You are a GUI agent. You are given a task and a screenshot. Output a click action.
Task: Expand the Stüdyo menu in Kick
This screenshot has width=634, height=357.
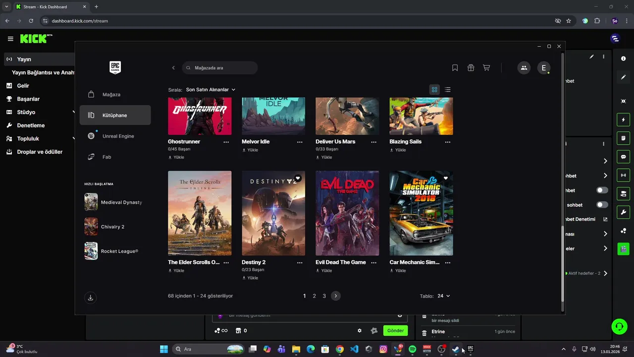39,112
